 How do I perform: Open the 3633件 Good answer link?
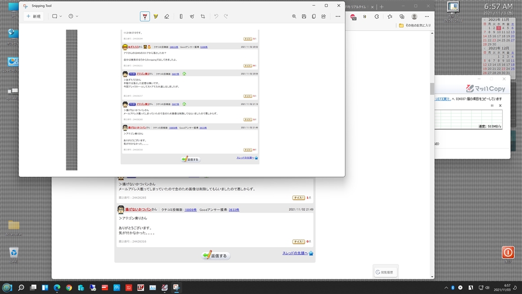233,210
